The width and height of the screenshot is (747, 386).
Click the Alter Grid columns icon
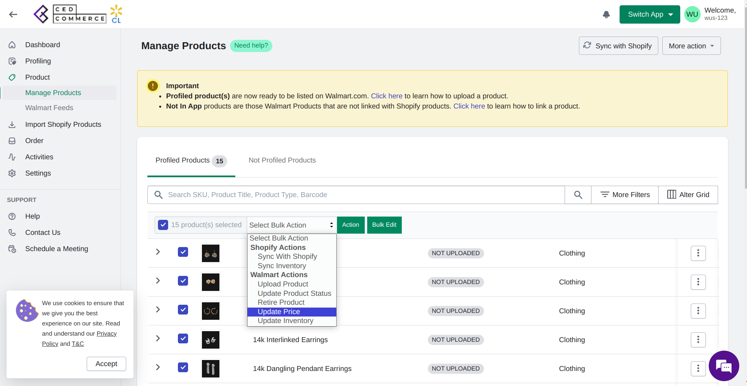tap(672, 195)
